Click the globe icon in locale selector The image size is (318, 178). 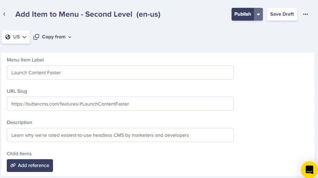pos(8,37)
